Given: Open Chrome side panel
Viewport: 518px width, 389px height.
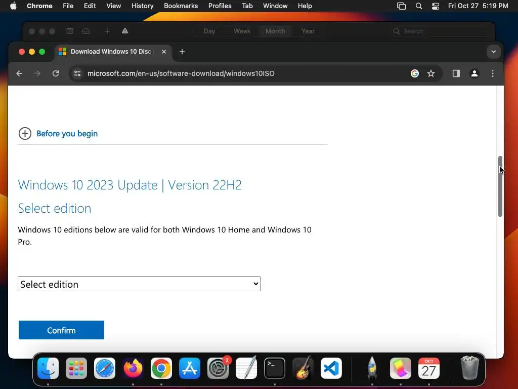Looking at the screenshot, I should 456,73.
